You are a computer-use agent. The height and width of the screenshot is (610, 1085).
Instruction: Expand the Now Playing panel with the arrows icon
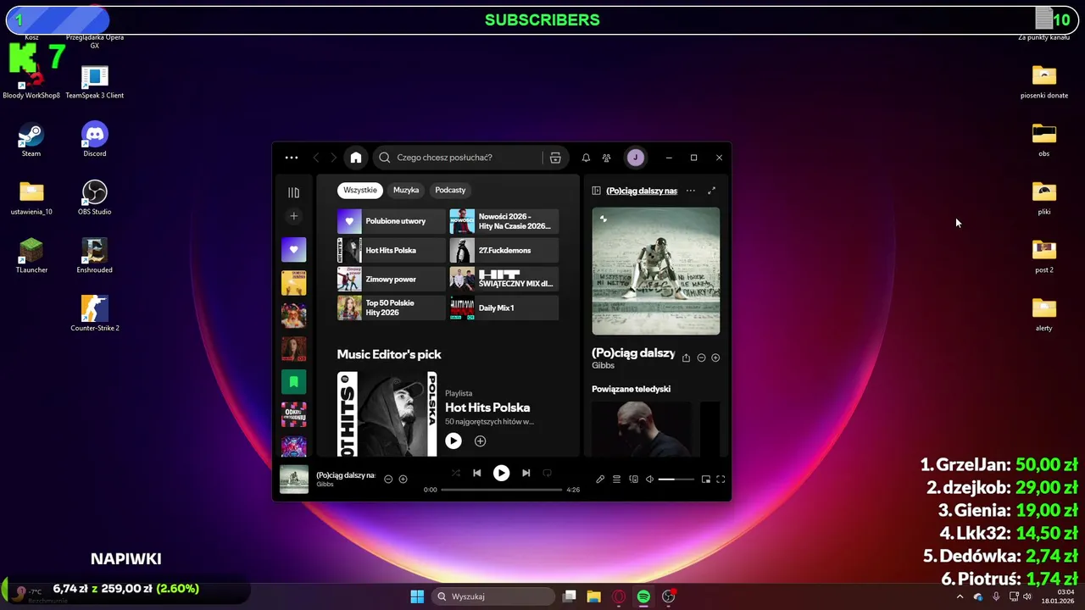click(x=711, y=191)
